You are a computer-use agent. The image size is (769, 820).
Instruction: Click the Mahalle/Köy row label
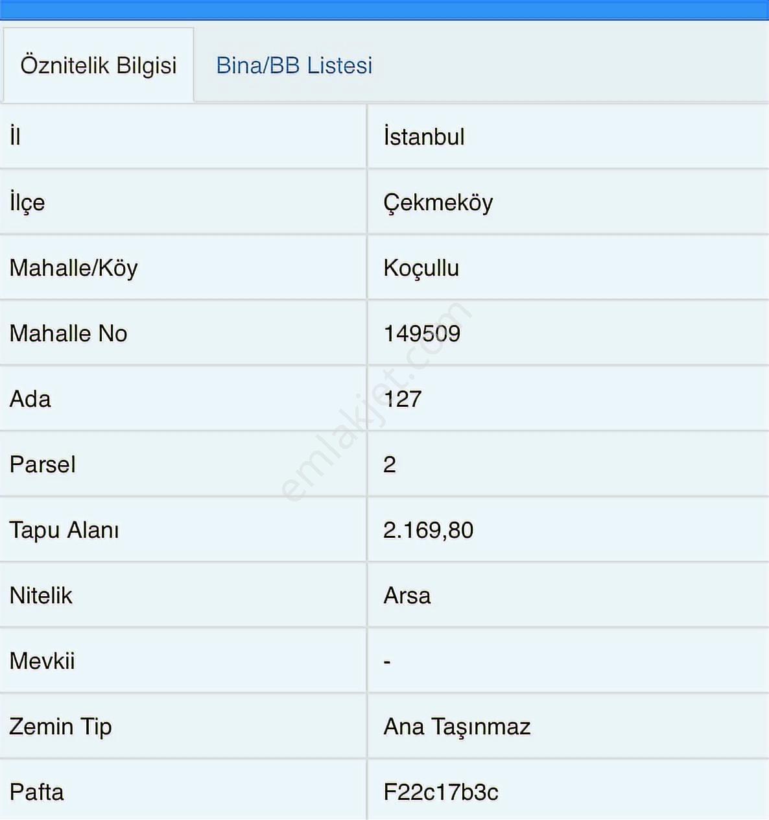coord(73,268)
